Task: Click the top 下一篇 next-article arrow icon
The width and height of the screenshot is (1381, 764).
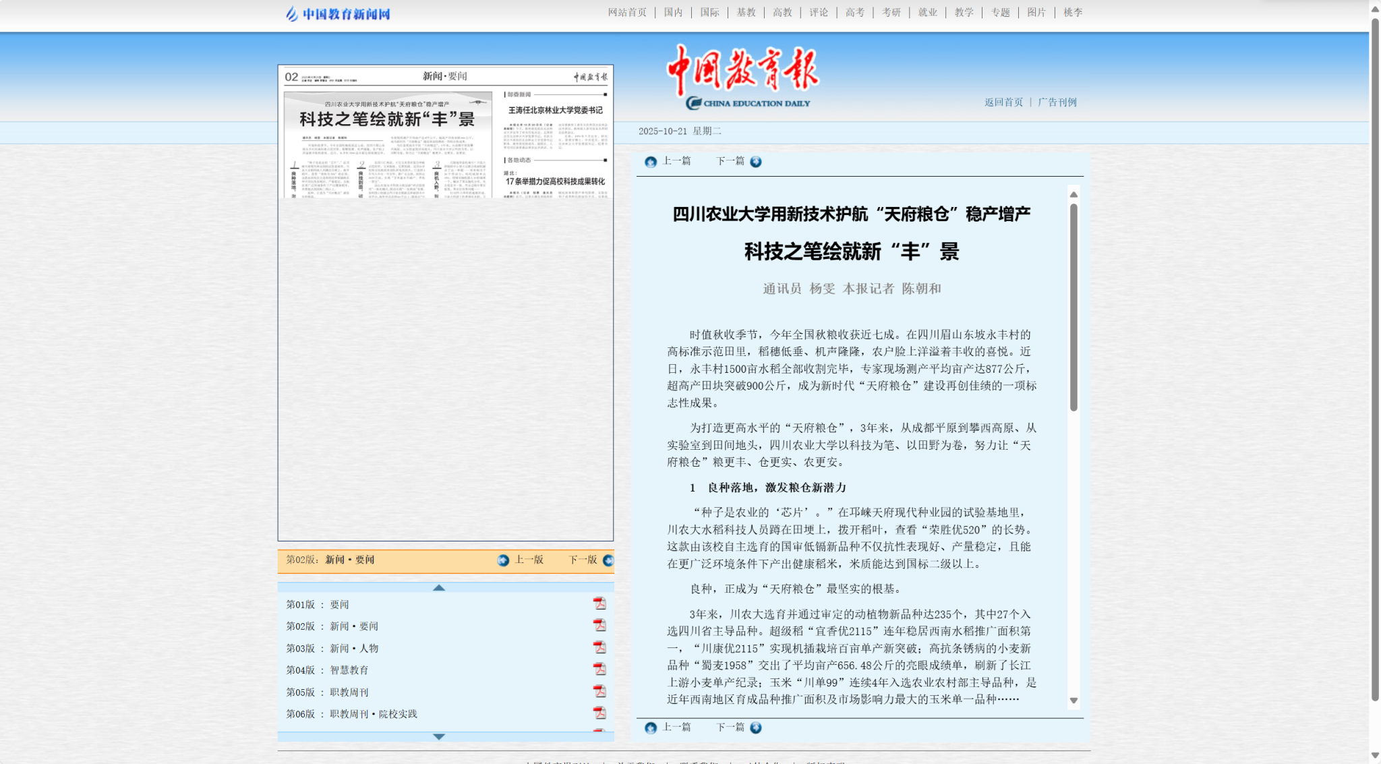Action: (756, 162)
